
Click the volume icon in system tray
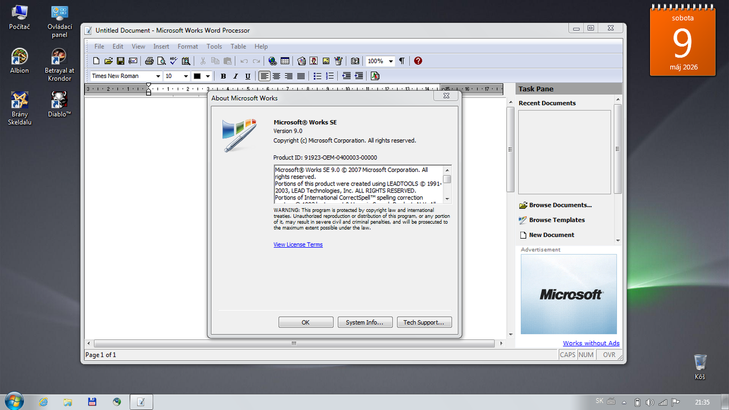click(x=650, y=402)
